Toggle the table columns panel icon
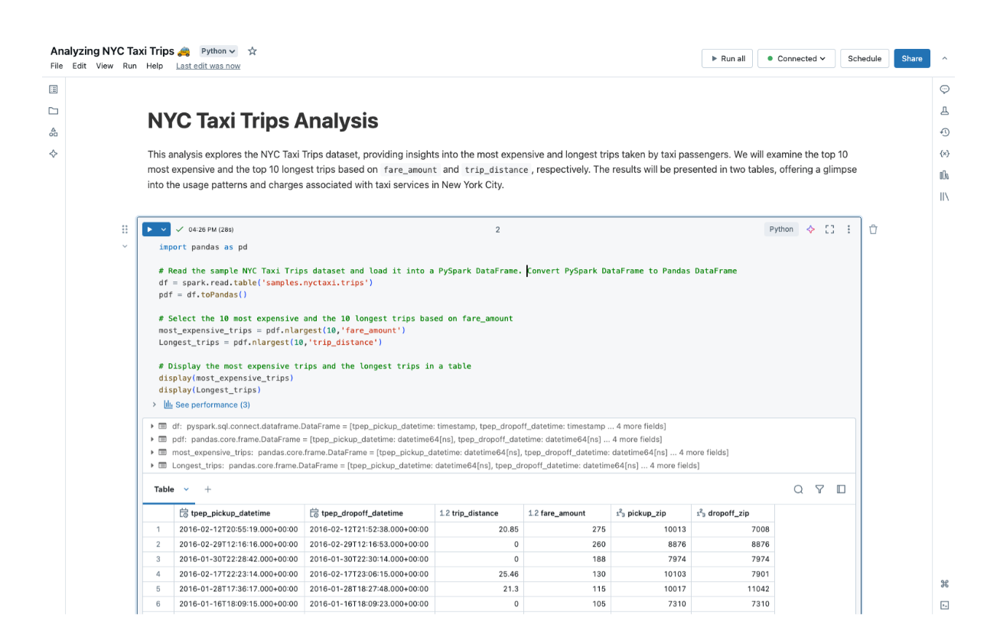987x640 pixels. [841, 489]
